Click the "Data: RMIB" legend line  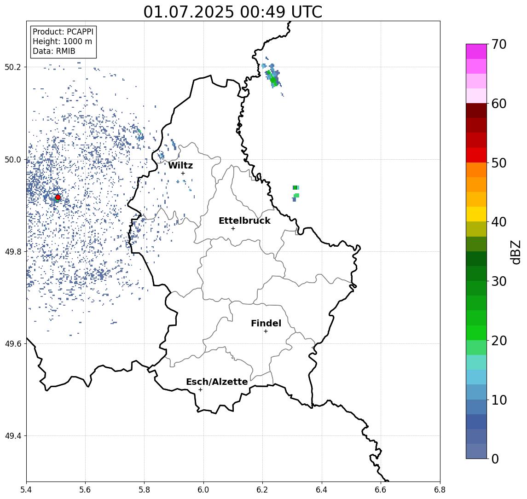[x=54, y=51]
